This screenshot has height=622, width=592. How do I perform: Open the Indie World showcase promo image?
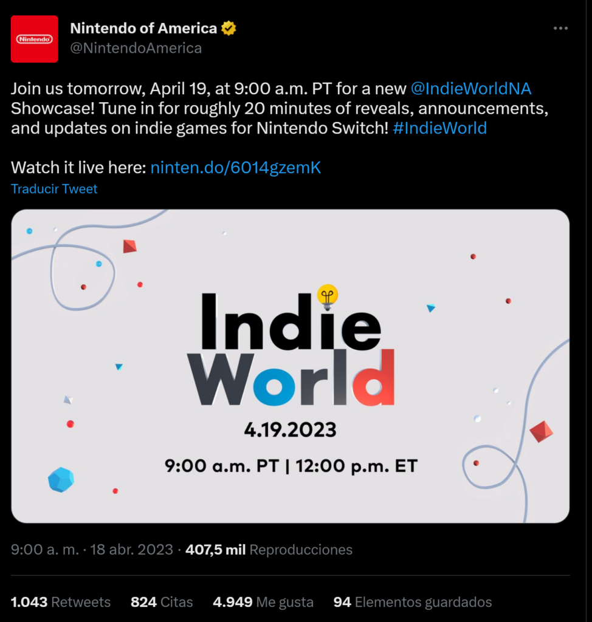pos(296,364)
